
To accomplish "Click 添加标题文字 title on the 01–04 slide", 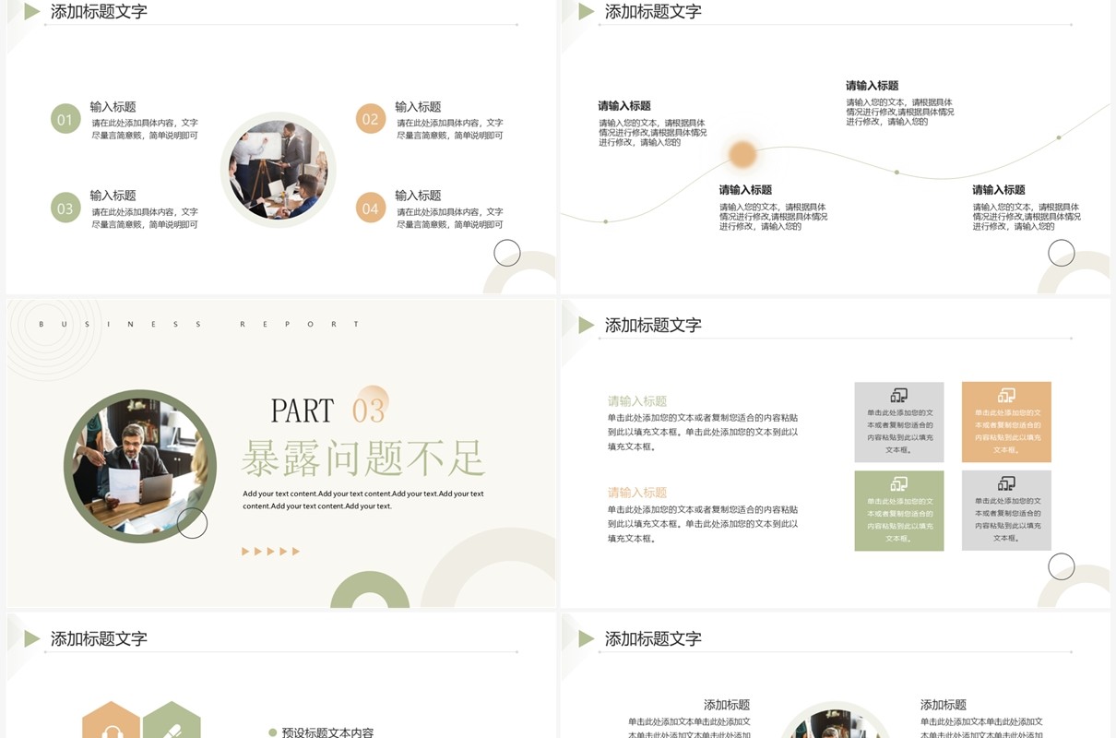I will click(99, 11).
